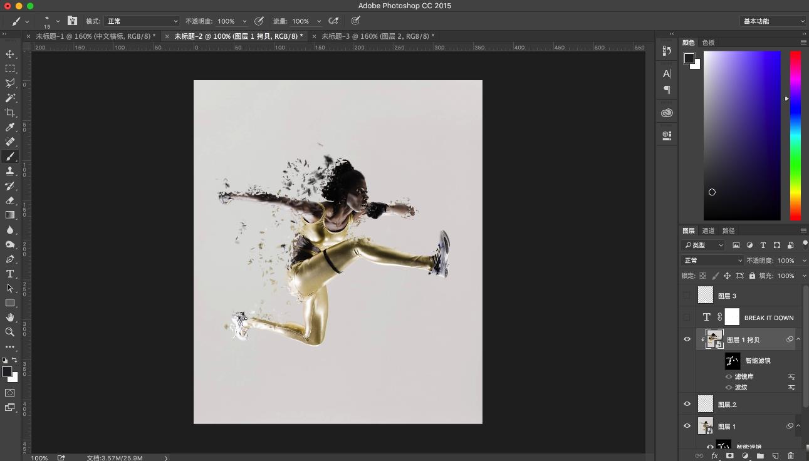Viewport: 809px width, 461px height.
Task: Open the brush blend mode 正常 dropdown
Action: click(x=142, y=21)
